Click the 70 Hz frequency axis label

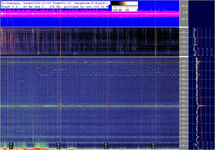pos(183,88)
